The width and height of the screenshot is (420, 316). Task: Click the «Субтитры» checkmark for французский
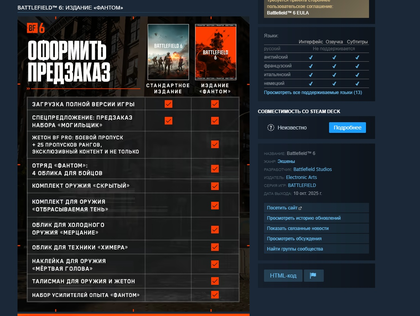pyautogui.click(x=357, y=66)
